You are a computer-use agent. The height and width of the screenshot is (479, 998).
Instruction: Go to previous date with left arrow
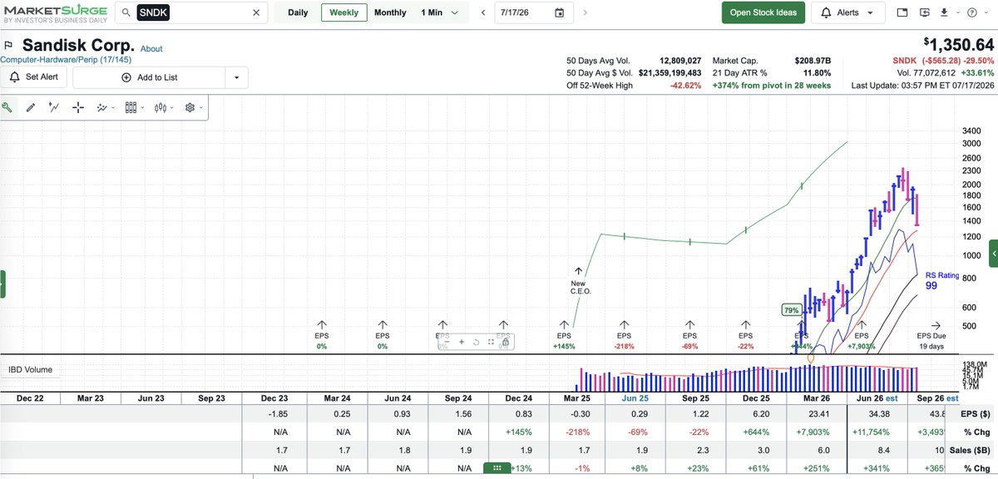483,12
